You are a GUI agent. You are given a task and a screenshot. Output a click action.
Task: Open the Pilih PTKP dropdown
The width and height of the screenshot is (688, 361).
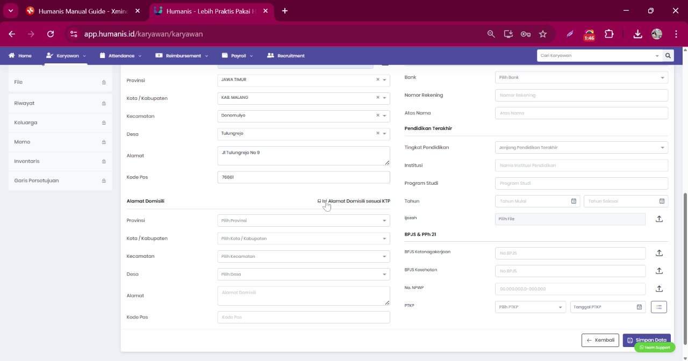click(x=530, y=307)
